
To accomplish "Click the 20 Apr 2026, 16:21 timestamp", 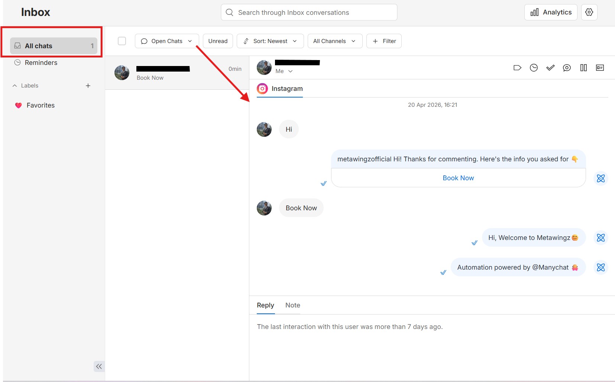I will tap(433, 105).
